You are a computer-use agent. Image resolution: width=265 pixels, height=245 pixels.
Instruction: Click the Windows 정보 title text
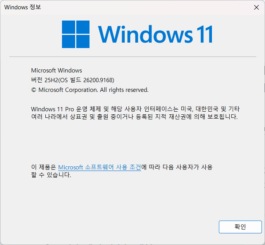(22, 7)
